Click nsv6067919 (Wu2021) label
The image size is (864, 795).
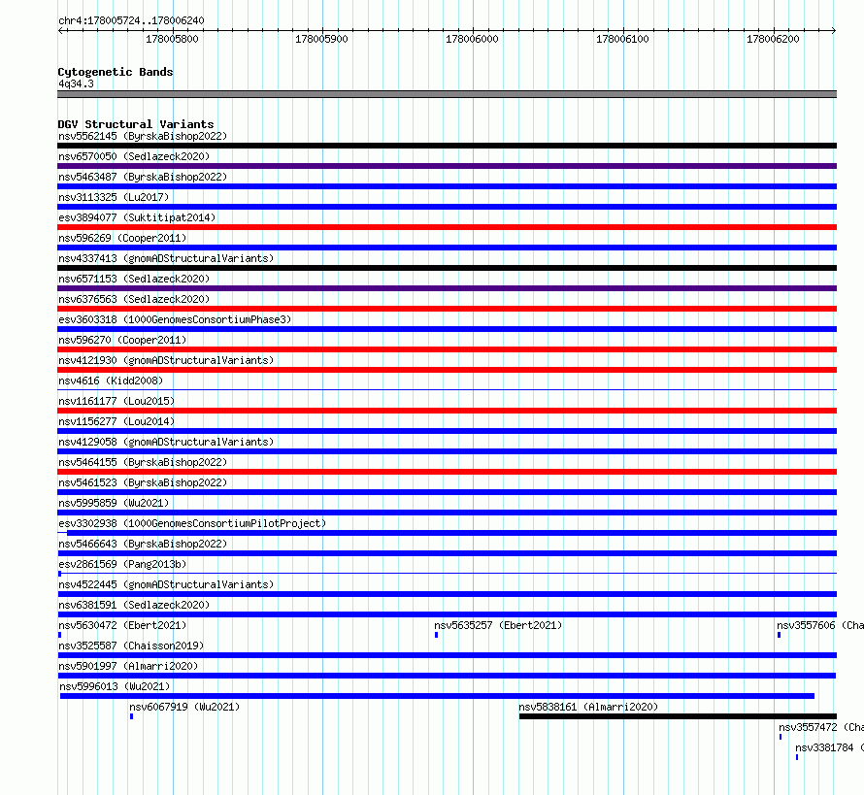click(184, 707)
